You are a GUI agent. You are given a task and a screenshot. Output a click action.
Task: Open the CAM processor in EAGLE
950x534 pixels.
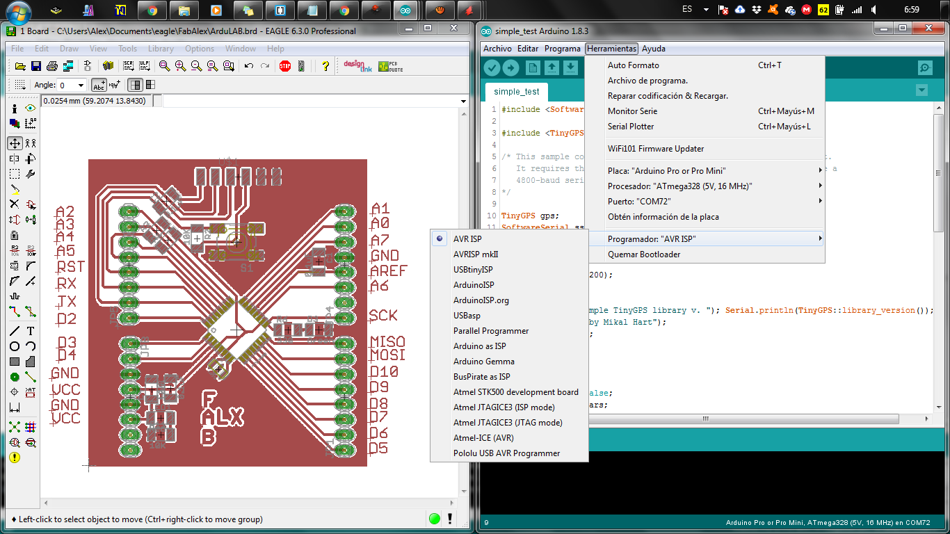(67, 66)
